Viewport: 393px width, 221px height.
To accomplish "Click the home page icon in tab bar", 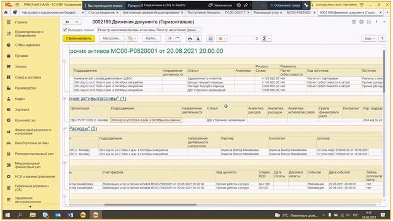I will pyautogui.click(x=6, y=12).
